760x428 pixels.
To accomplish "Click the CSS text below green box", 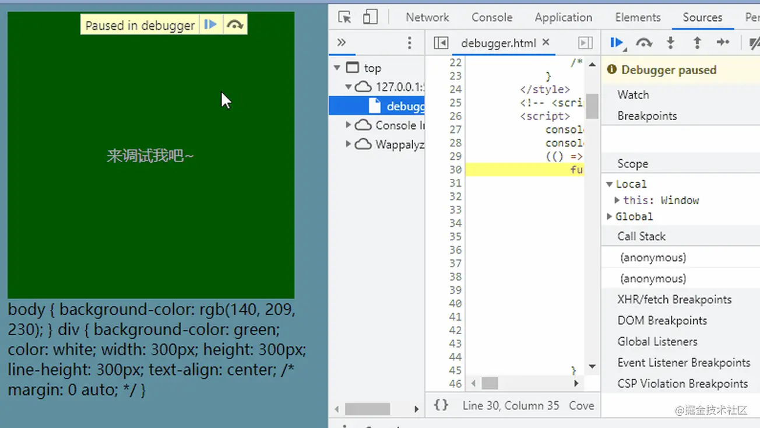I will [157, 349].
